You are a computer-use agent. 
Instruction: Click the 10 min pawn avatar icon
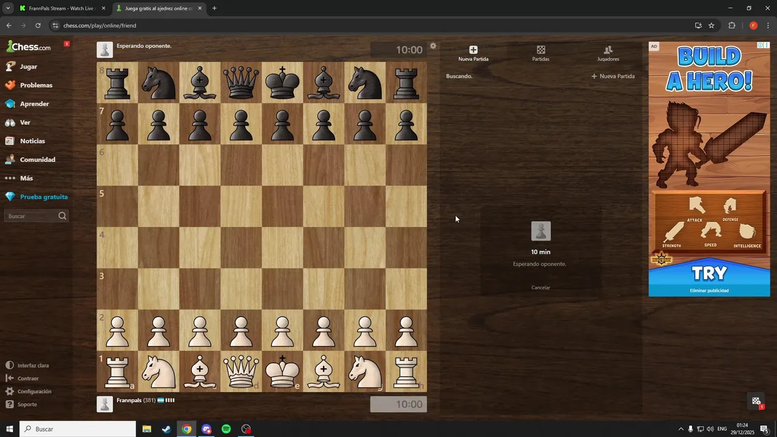[541, 231]
